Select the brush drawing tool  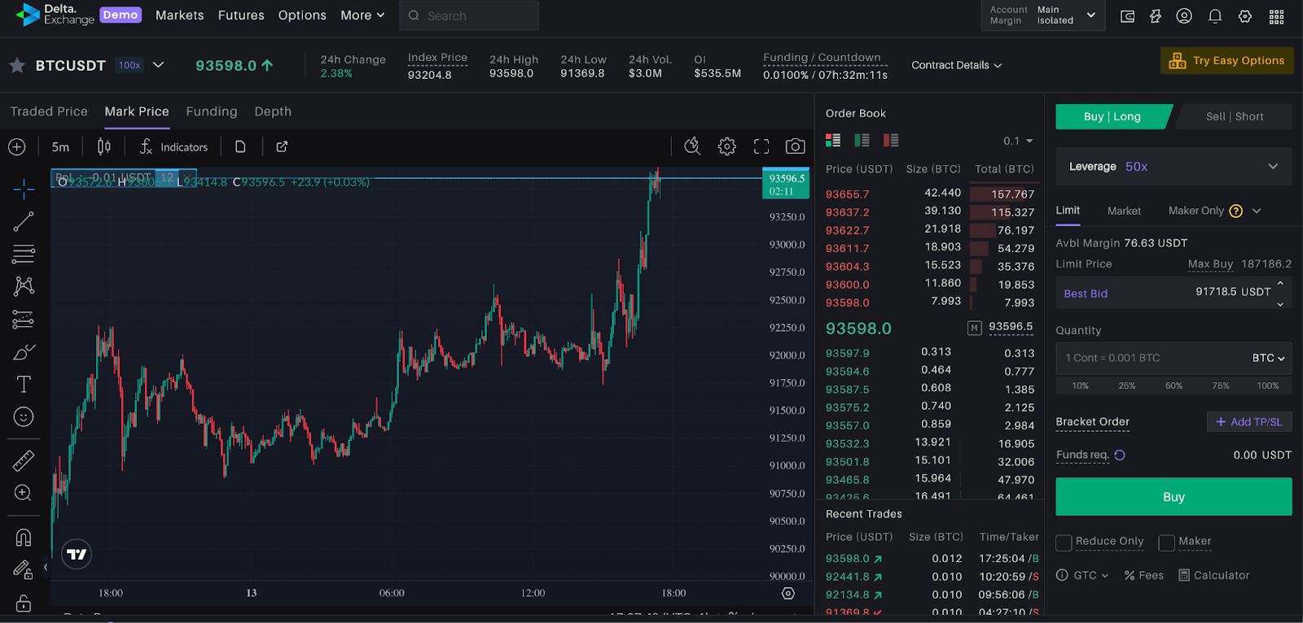[x=24, y=352]
